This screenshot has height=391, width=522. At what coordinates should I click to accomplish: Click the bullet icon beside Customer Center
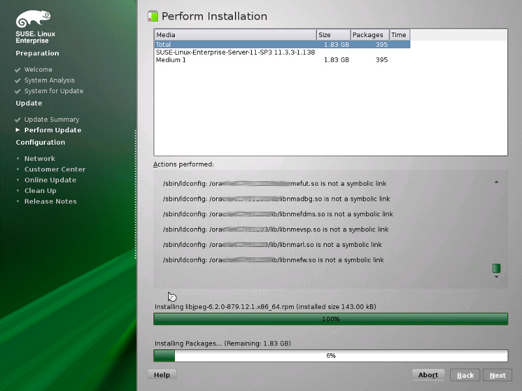17,169
